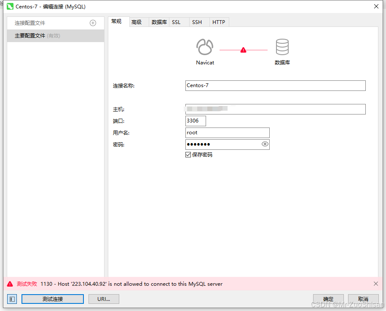Screen dimensions: 386x311
Task: Toggle the left profile sidebar with the bottom-left icon
Action: (12, 299)
